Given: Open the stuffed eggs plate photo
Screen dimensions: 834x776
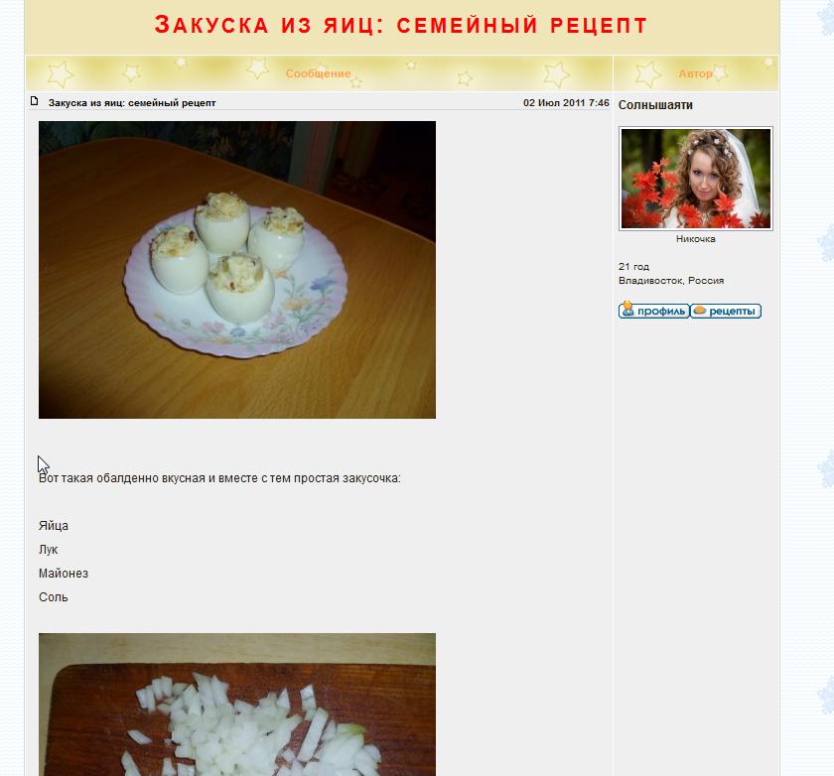Looking at the screenshot, I should click(237, 270).
